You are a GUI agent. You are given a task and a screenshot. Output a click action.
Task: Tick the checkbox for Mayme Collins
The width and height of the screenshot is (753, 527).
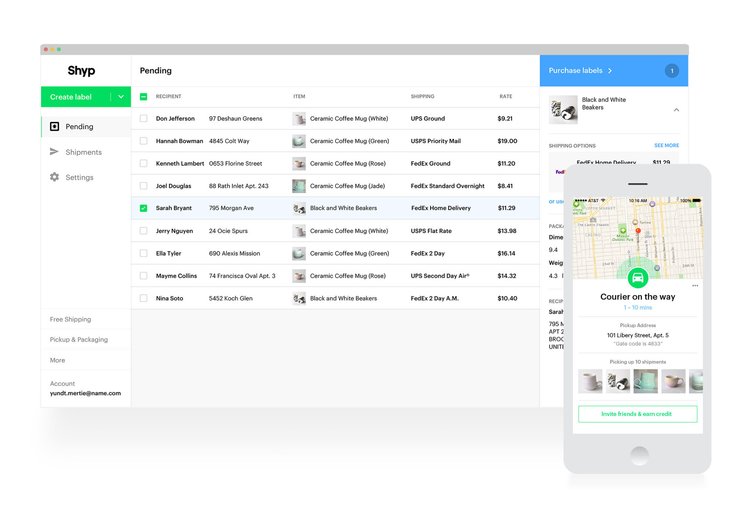coord(143,276)
